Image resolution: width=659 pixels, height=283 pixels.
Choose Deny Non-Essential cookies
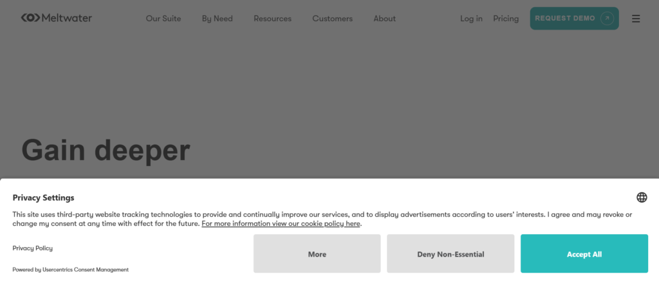(x=450, y=254)
